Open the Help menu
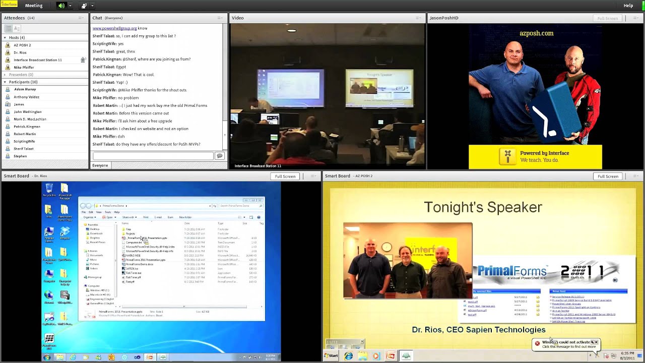Screen dimensions: 645x363 (x=628, y=6)
